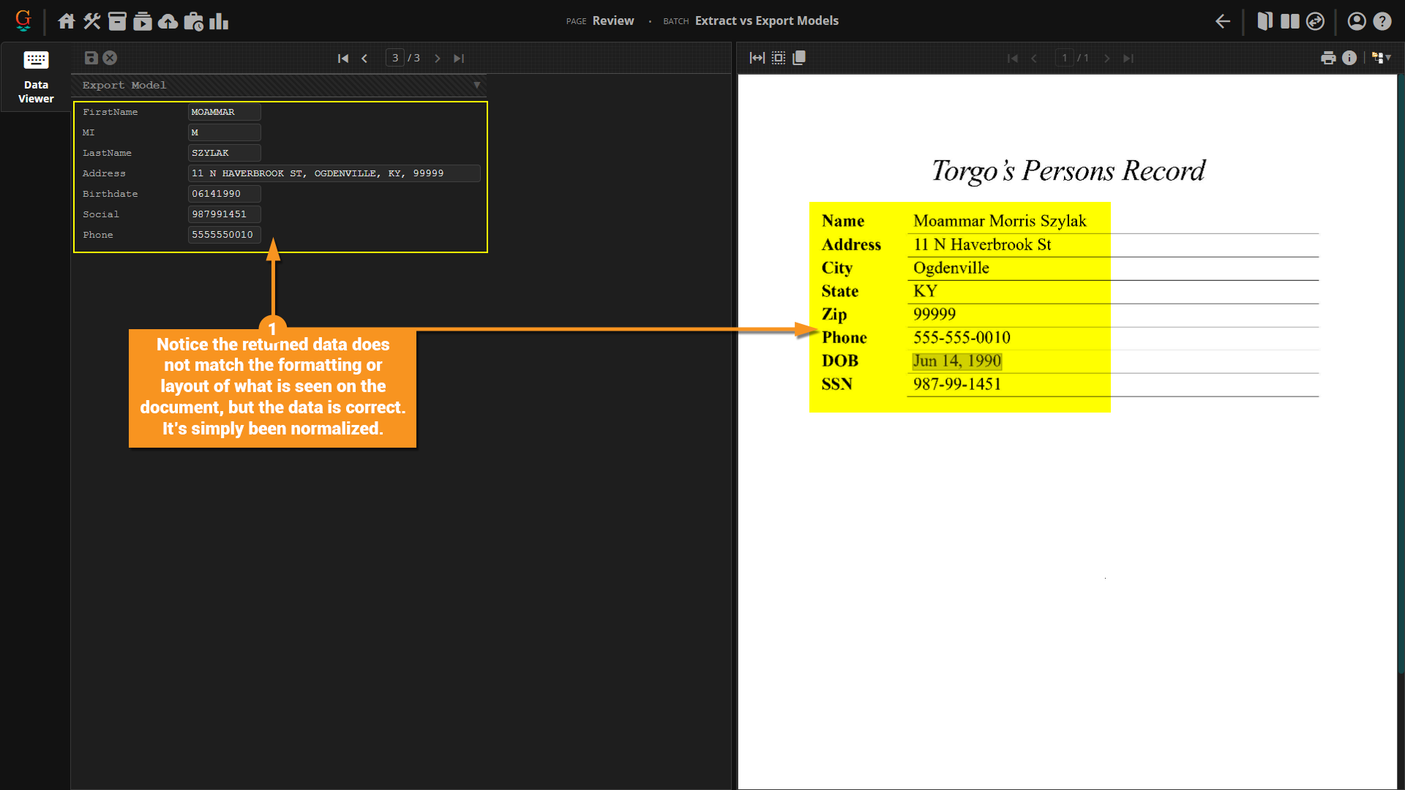This screenshot has width=1405, height=790.
Task: Click the print document icon
Action: 1328,58
